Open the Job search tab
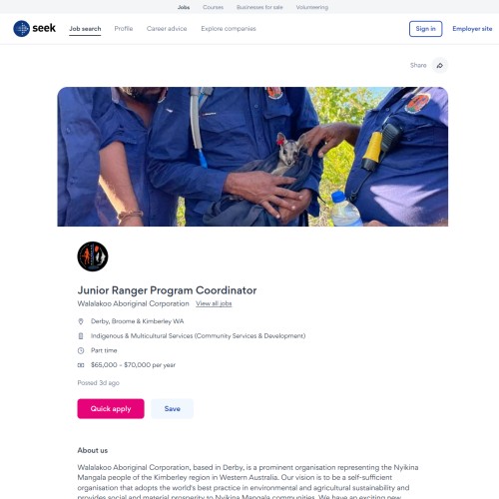 pos(85,29)
